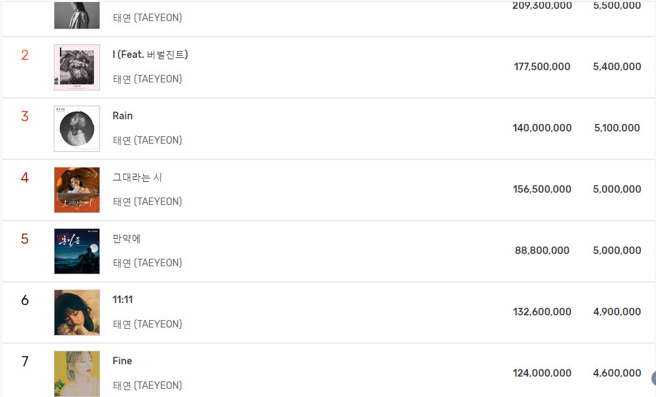Viewport: 656px width, 397px height.
Task: Open the 만약에 album cover image
Action: point(77,251)
